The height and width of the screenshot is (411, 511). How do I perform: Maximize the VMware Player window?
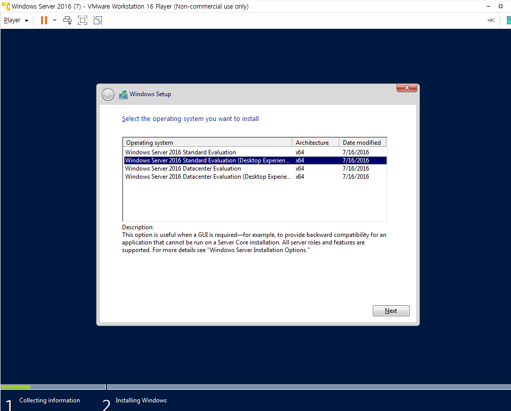pos(500,6)
